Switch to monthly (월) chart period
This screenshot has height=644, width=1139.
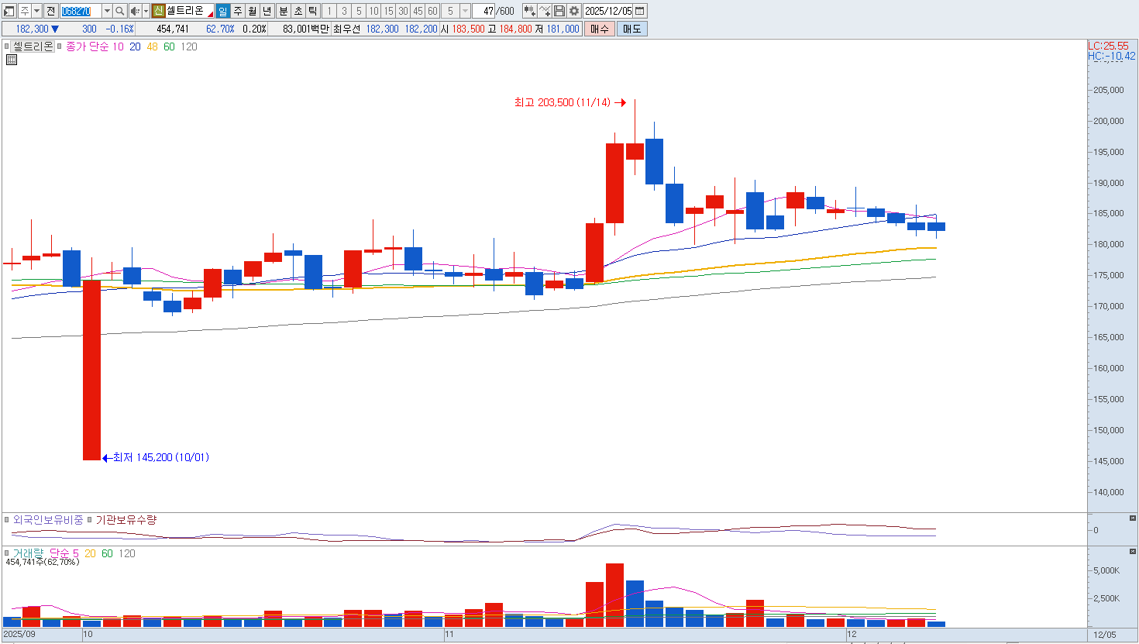click(253, 11)
